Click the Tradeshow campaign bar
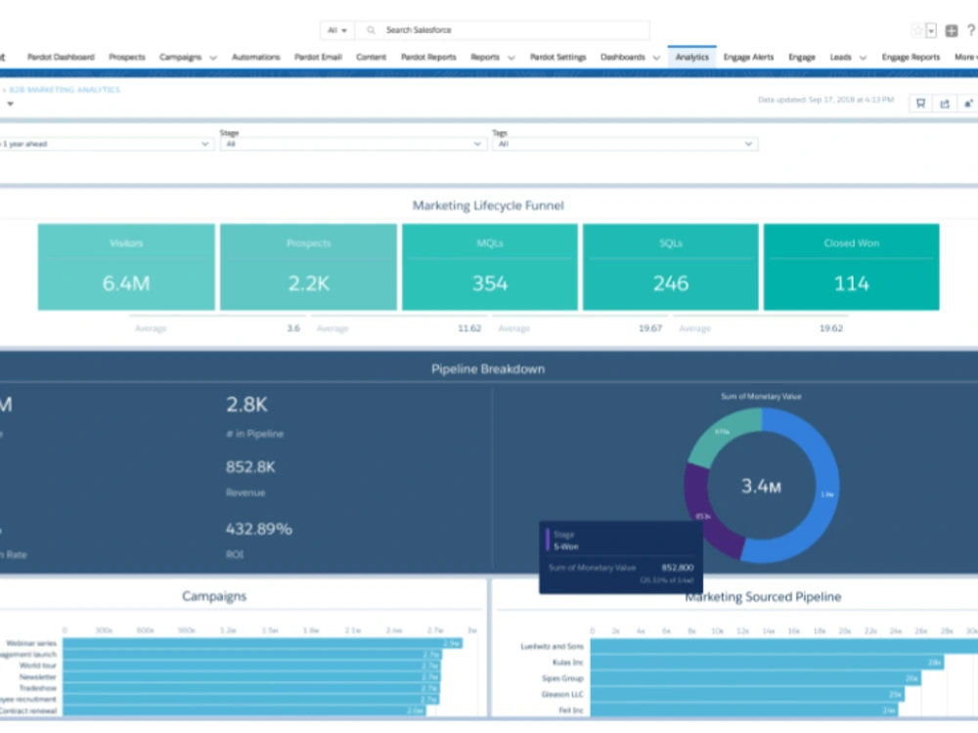The height and width of the screenshot is (733, 978). [x=251, y=688]
